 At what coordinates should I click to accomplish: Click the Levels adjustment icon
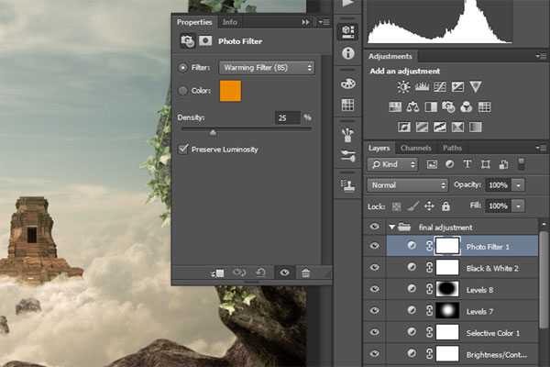[422, 87]
